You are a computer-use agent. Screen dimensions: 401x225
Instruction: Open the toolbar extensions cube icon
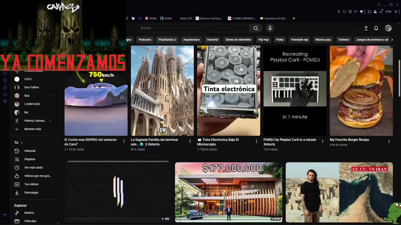(x=369, y=12)
